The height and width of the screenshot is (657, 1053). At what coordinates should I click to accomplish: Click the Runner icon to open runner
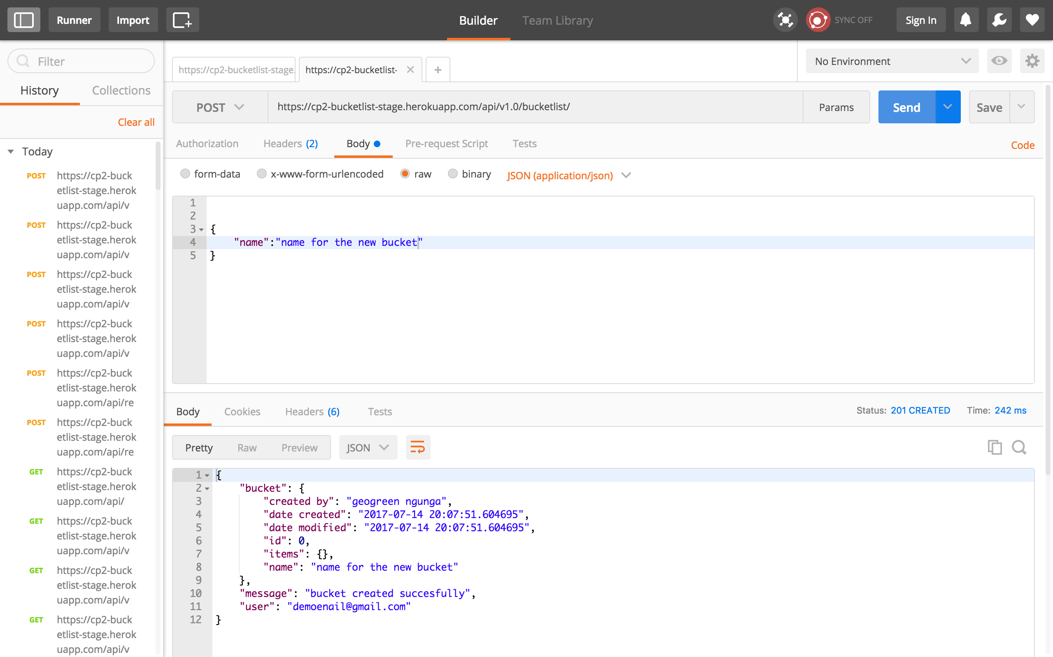pos(74,21)
